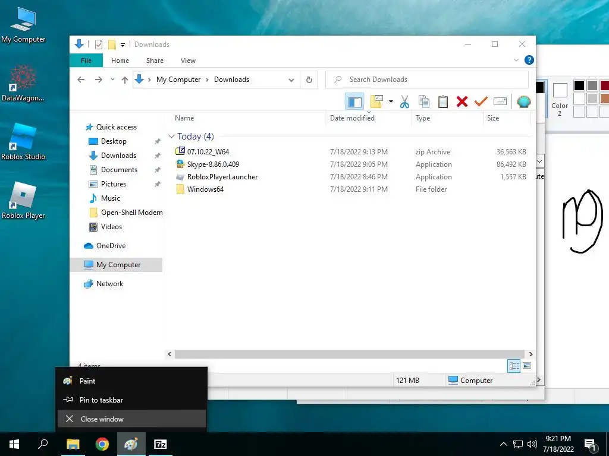Click the Search Downloads field
Screen dimensions: 609x456
click(x=427, y=80)
